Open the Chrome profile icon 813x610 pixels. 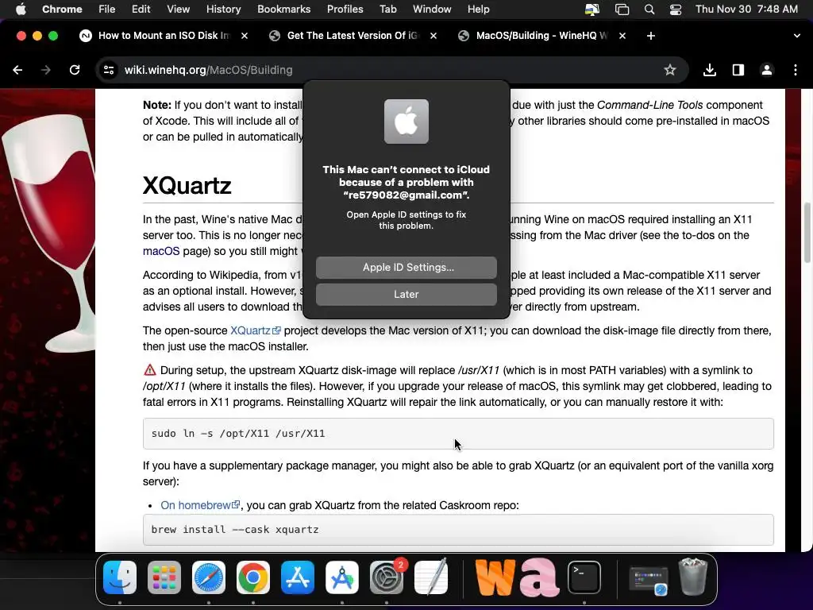click(766, 70)
